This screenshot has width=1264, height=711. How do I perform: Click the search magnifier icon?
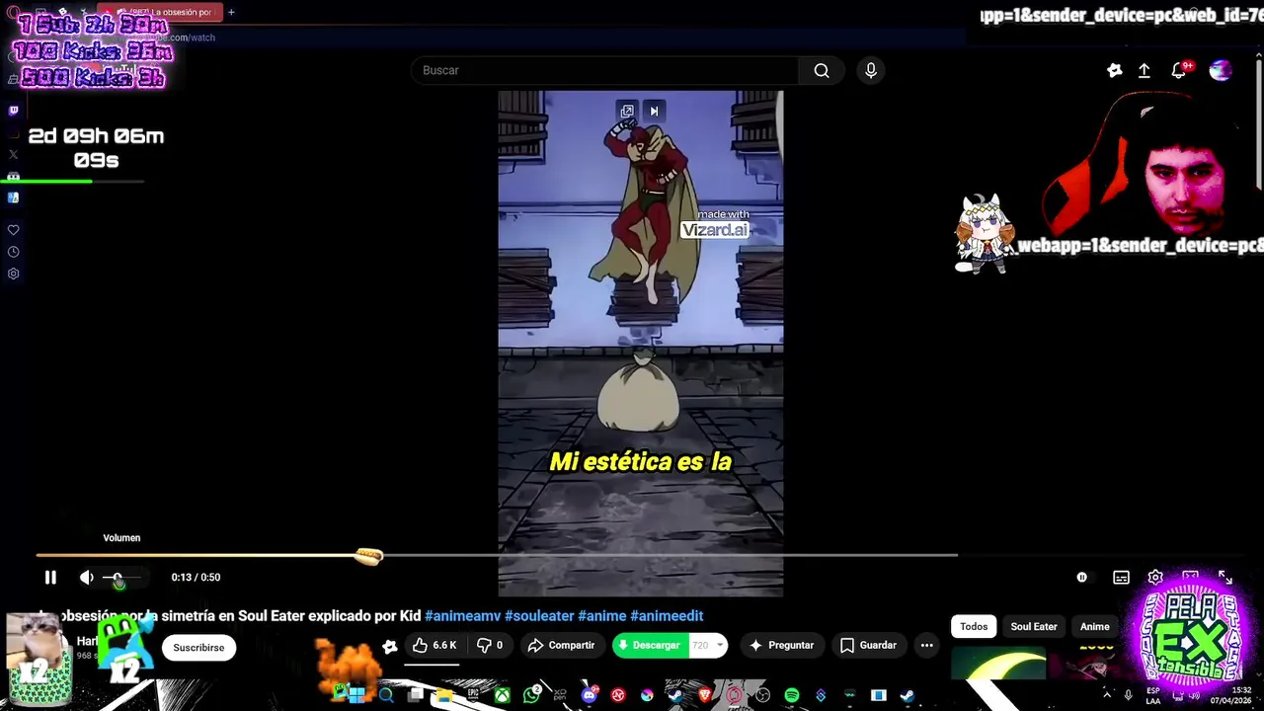(822, 70)
